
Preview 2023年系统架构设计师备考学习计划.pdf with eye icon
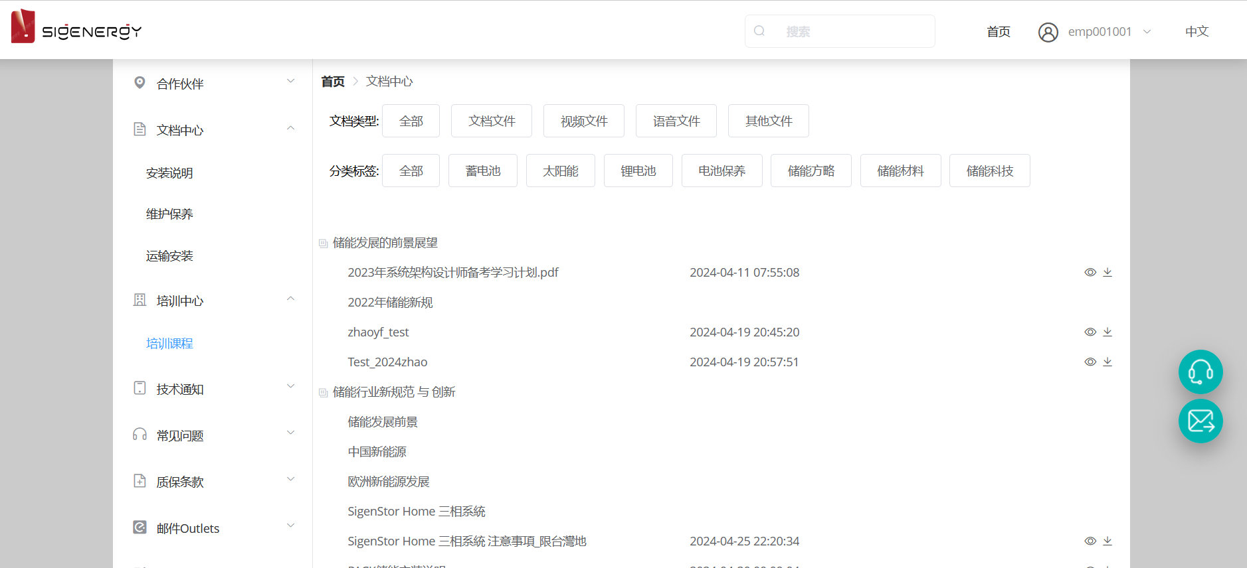click(1090, 272)
